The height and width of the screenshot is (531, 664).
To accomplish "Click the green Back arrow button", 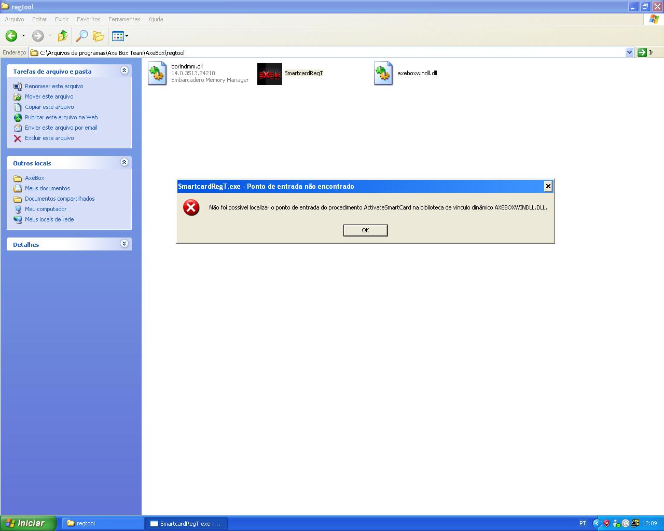I will click(11, 36).
